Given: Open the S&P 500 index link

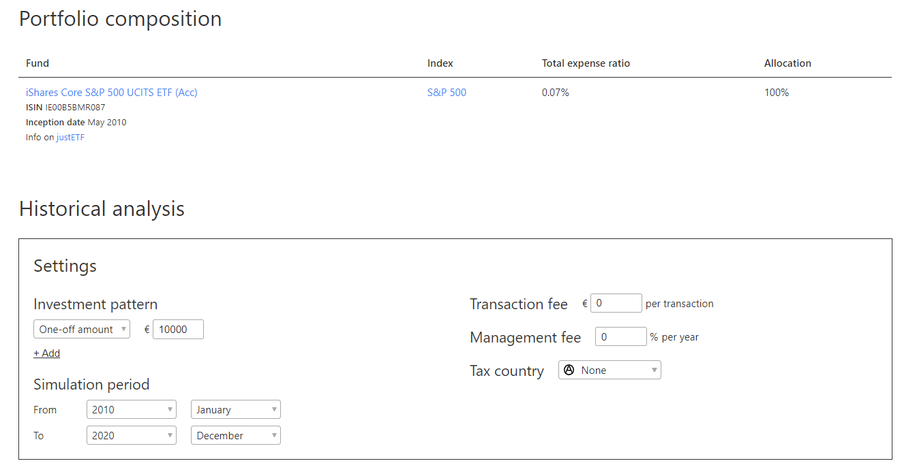Looking at the screenshot, I should coord(447,93).
